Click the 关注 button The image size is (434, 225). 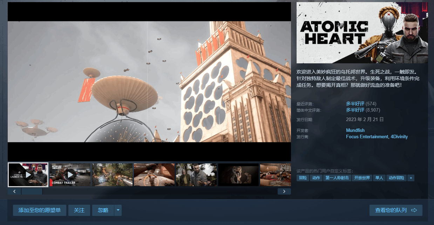79,210
